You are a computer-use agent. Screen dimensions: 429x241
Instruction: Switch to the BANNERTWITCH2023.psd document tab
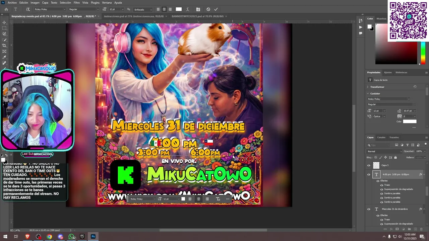click(197, 16)
